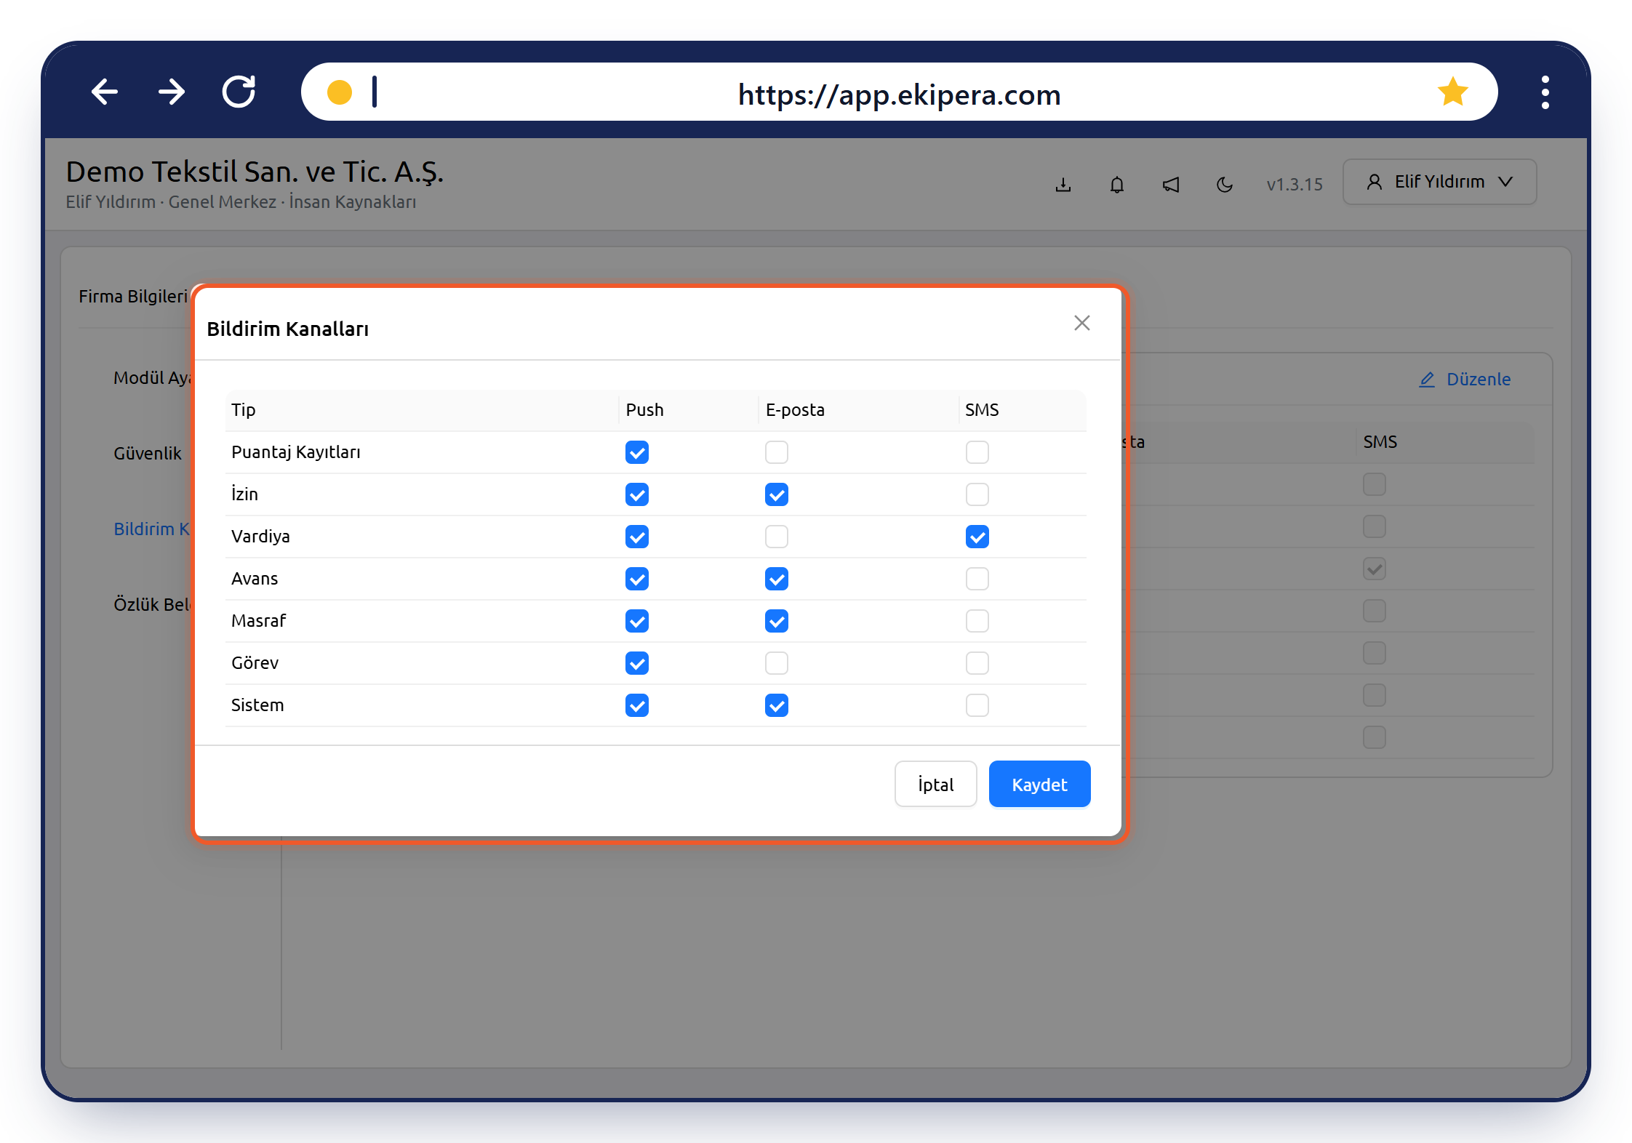This screenshot has height=1143, width=1632.
Task: Click the Push column header
Action: pyautogui.click(x=644, y=410)
